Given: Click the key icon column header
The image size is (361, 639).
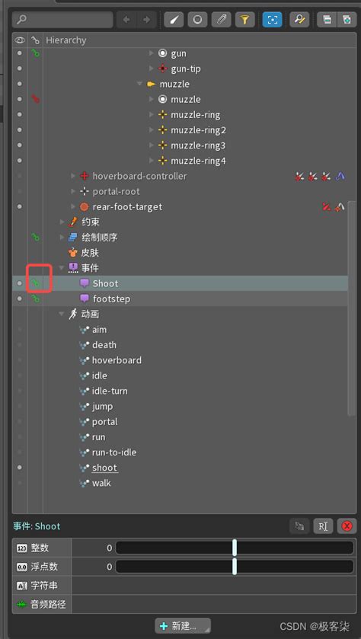Looking at the screenshot, I should coord(36,40).
